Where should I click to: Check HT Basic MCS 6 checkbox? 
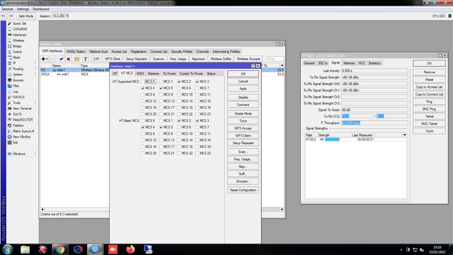click(x=179, y=127)
